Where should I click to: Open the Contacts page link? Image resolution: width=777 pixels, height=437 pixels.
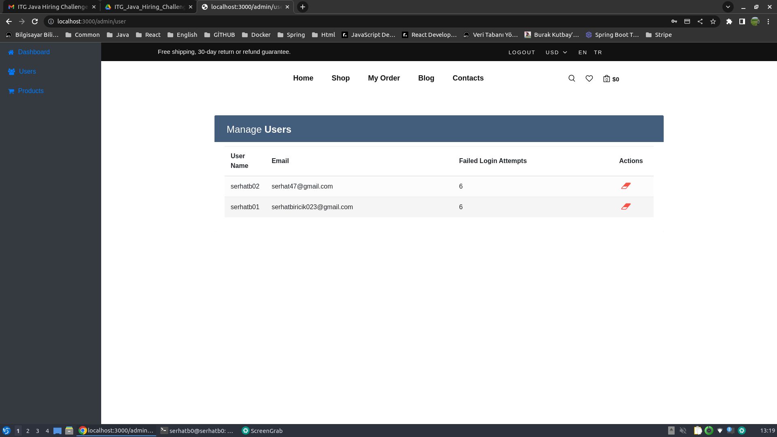tap(468, 78)
